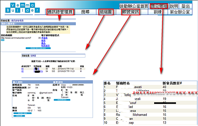
Task: Switch to the 頂尖領袖 tab
Action: coord(159,6)
